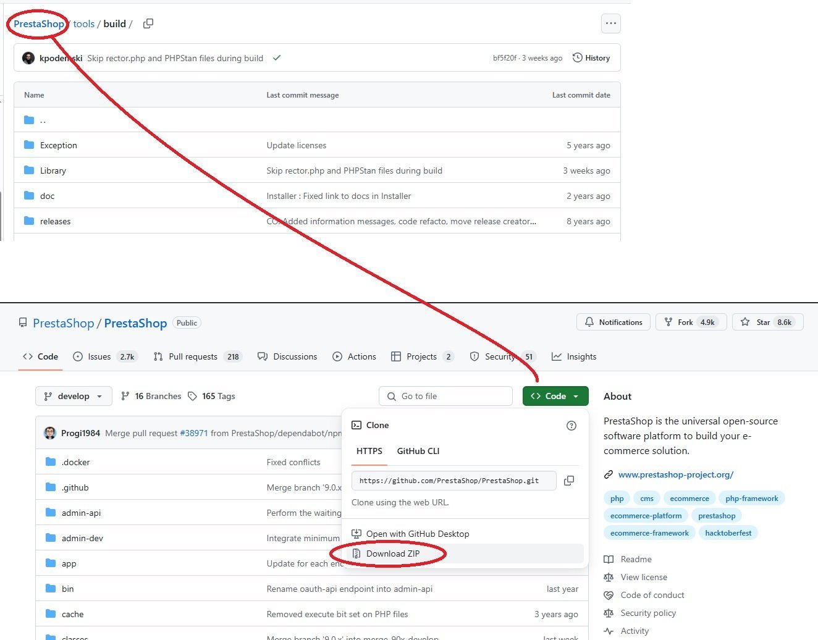Copy path icon next to build breadcrumb
Viewport: 818px width, 640px height.
click(x=148, y=23)
